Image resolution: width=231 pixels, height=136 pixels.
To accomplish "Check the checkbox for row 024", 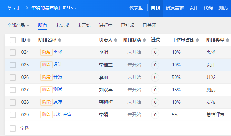I will point(13,52).
